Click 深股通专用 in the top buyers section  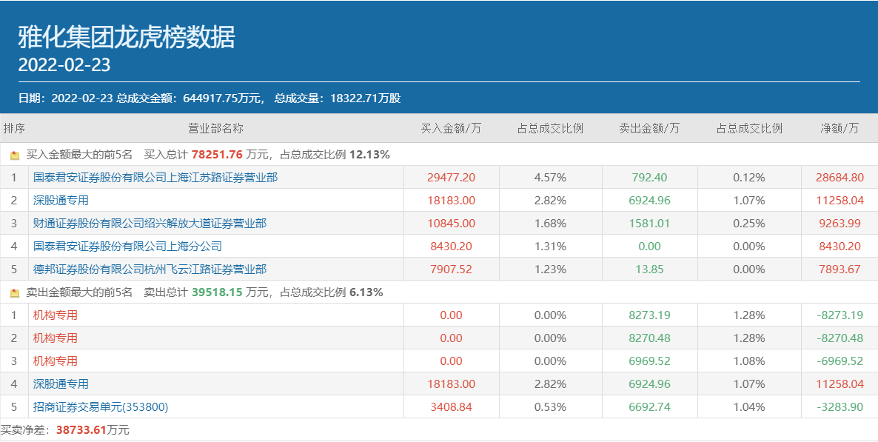coord(61,201)
